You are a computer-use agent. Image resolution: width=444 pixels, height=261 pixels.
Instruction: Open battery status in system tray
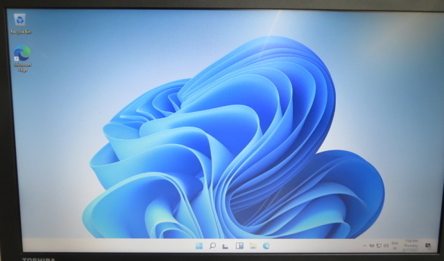[372, 246]
